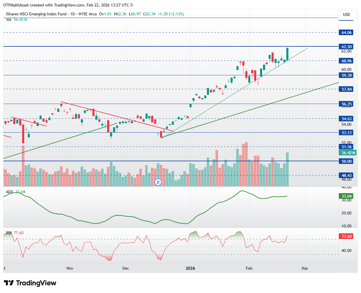Click the Vol indicator legend
This screenshot has width=361, height=293.
[17, 19]
